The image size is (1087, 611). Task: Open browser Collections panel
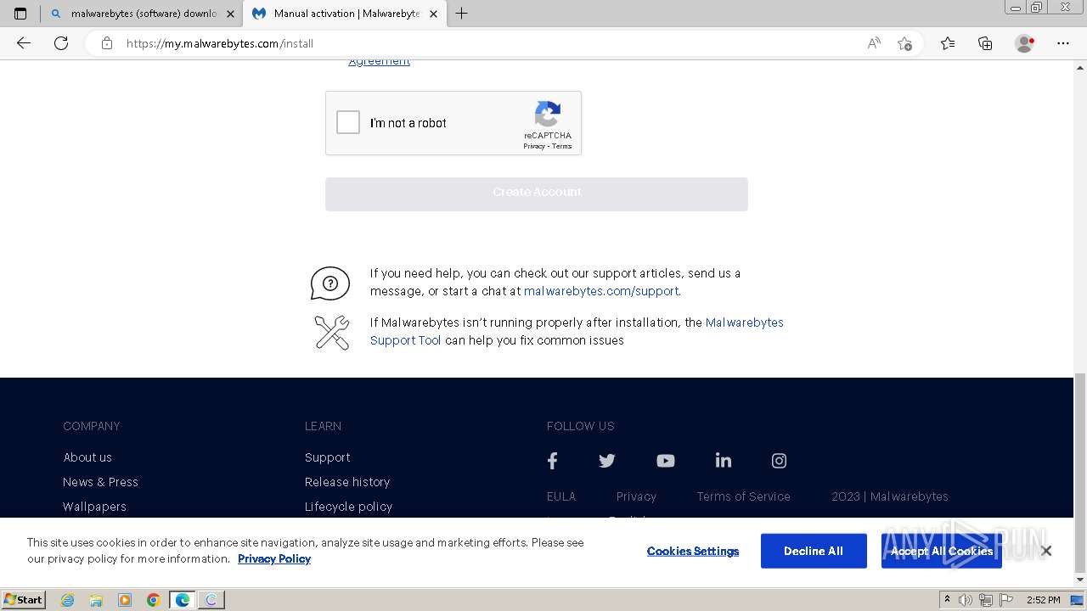[985, 43]
